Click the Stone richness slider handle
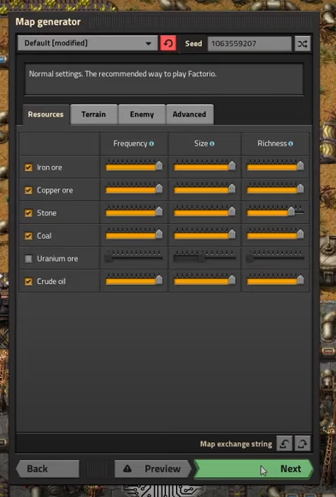 pos(292,211)
